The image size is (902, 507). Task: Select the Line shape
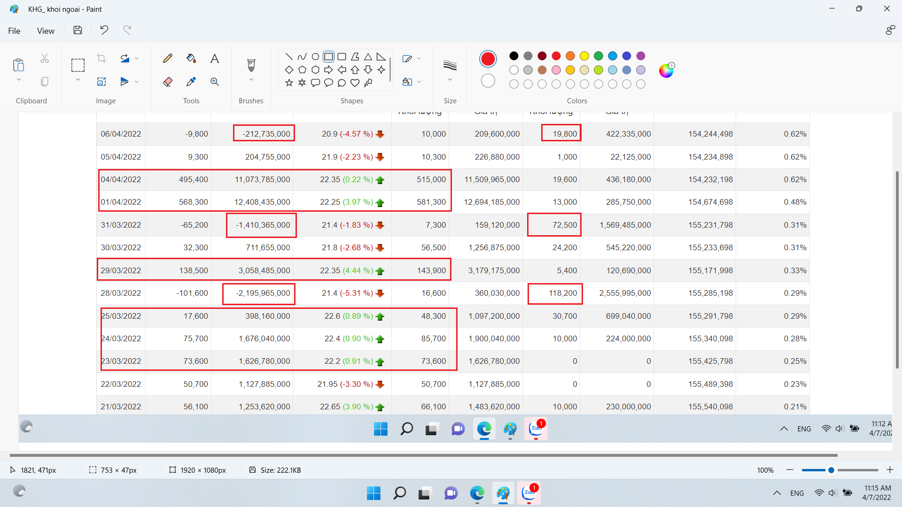289,57
